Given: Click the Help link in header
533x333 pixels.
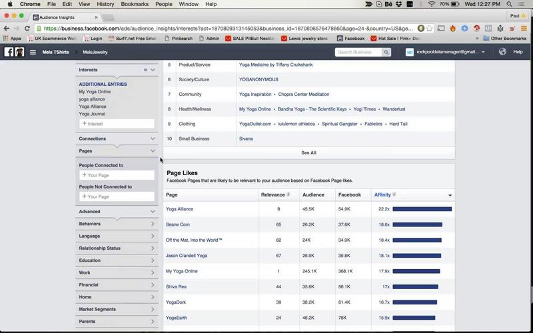Looking at the screenshot, I should [518, 52].
